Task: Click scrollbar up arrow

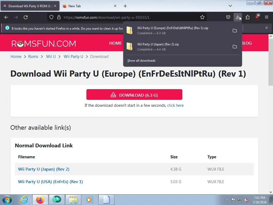Action: pos(271,36)
